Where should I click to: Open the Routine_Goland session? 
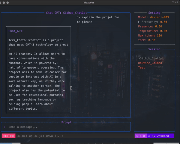[x=150, y=63]
